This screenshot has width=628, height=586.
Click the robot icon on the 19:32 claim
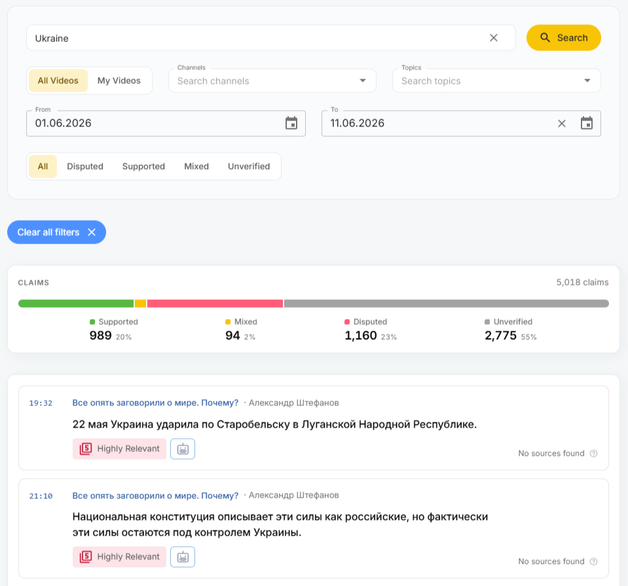[x=183, y=449]
